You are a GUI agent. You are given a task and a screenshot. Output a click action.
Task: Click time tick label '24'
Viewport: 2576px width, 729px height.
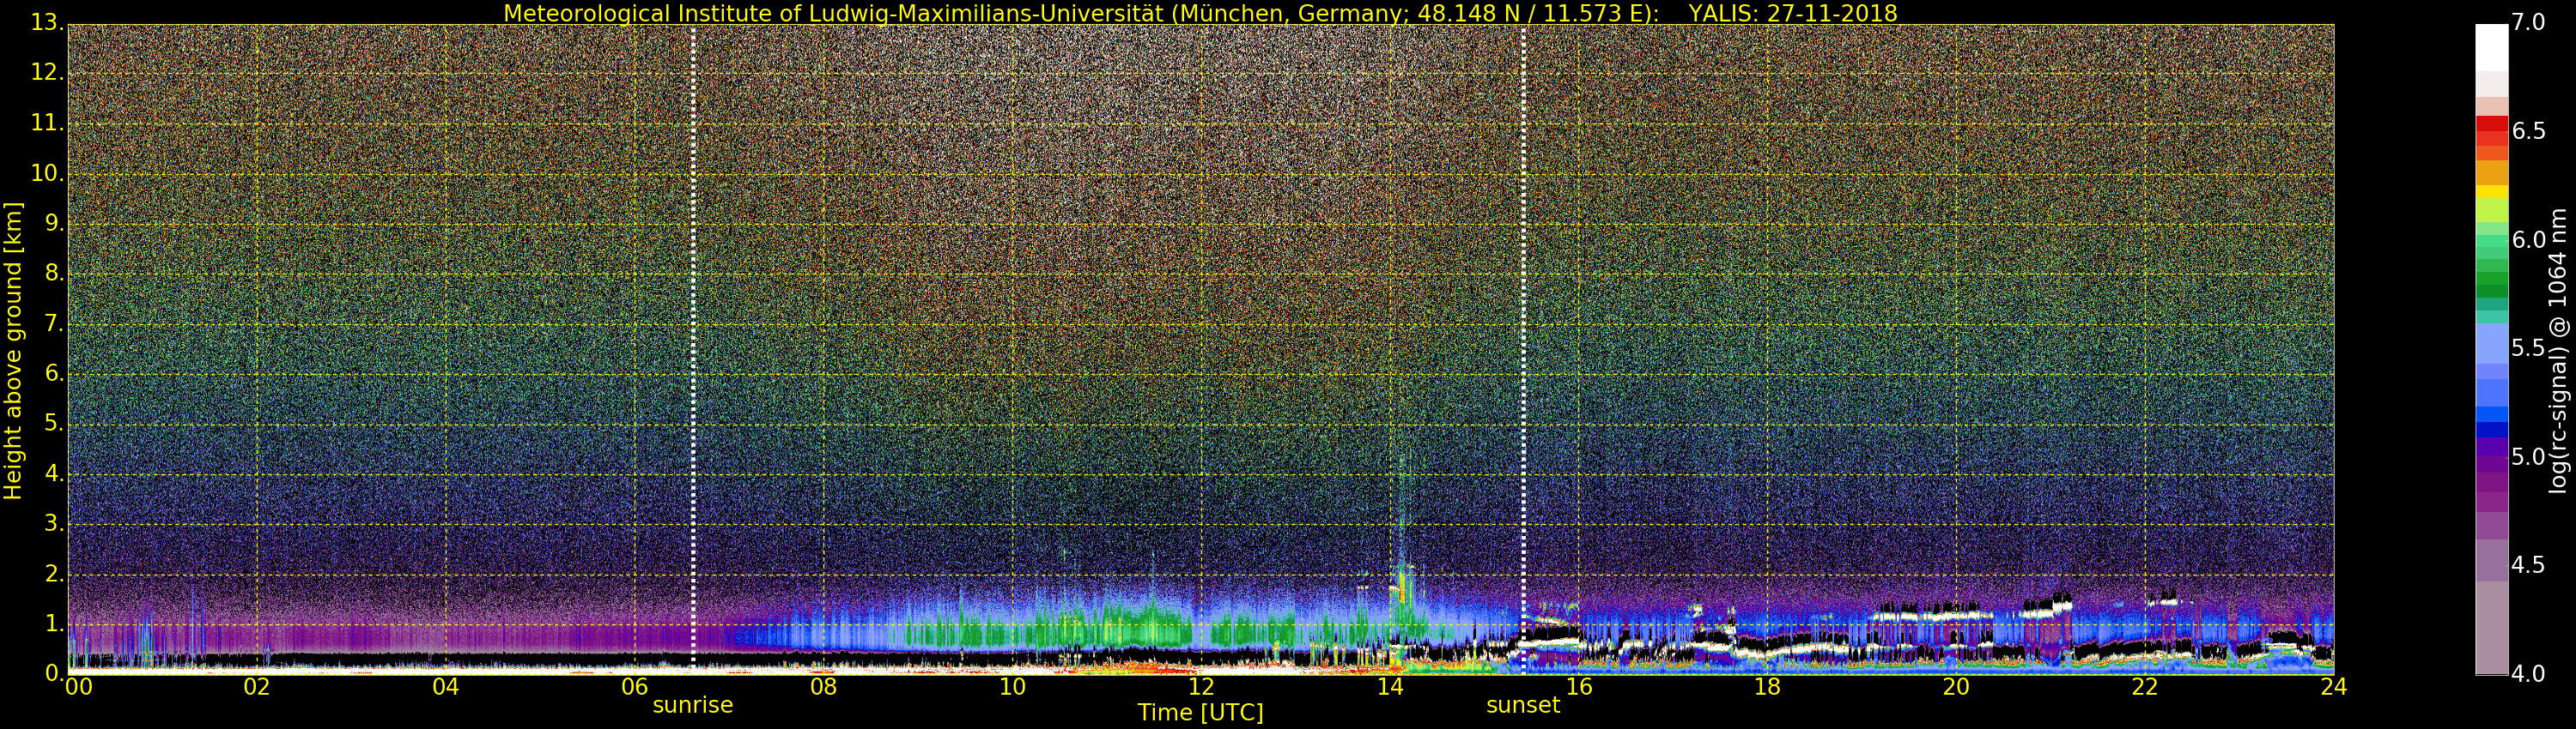[2334, 687]
